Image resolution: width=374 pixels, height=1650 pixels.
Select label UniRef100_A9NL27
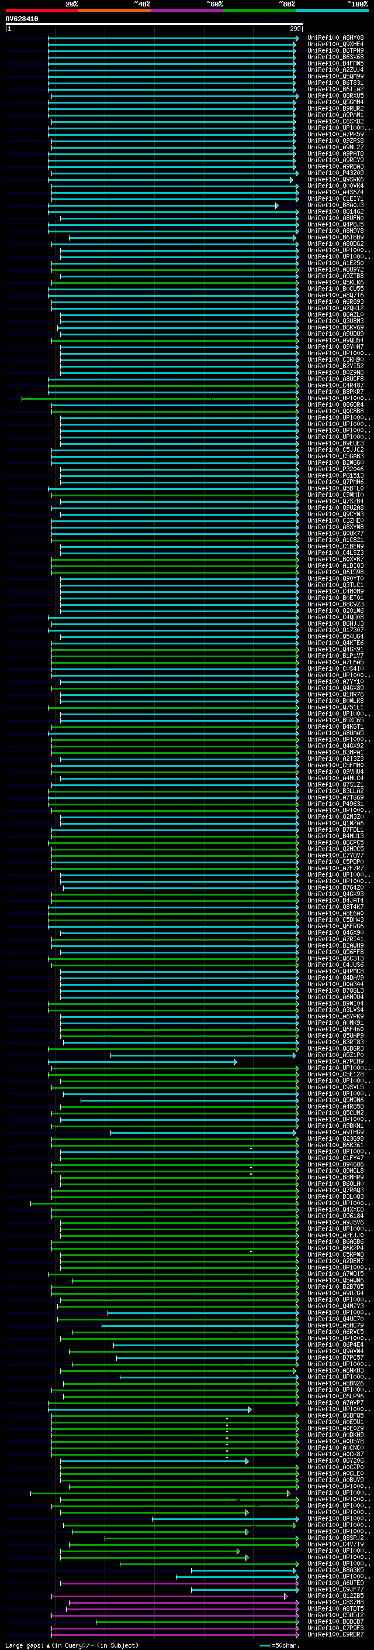click(x=335, y=147)
